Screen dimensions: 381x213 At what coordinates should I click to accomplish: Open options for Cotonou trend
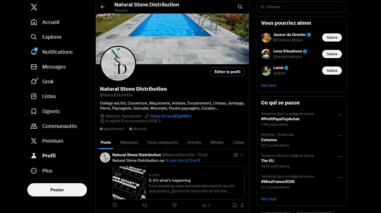339,136
